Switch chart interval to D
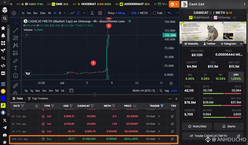 click(60, 13)
